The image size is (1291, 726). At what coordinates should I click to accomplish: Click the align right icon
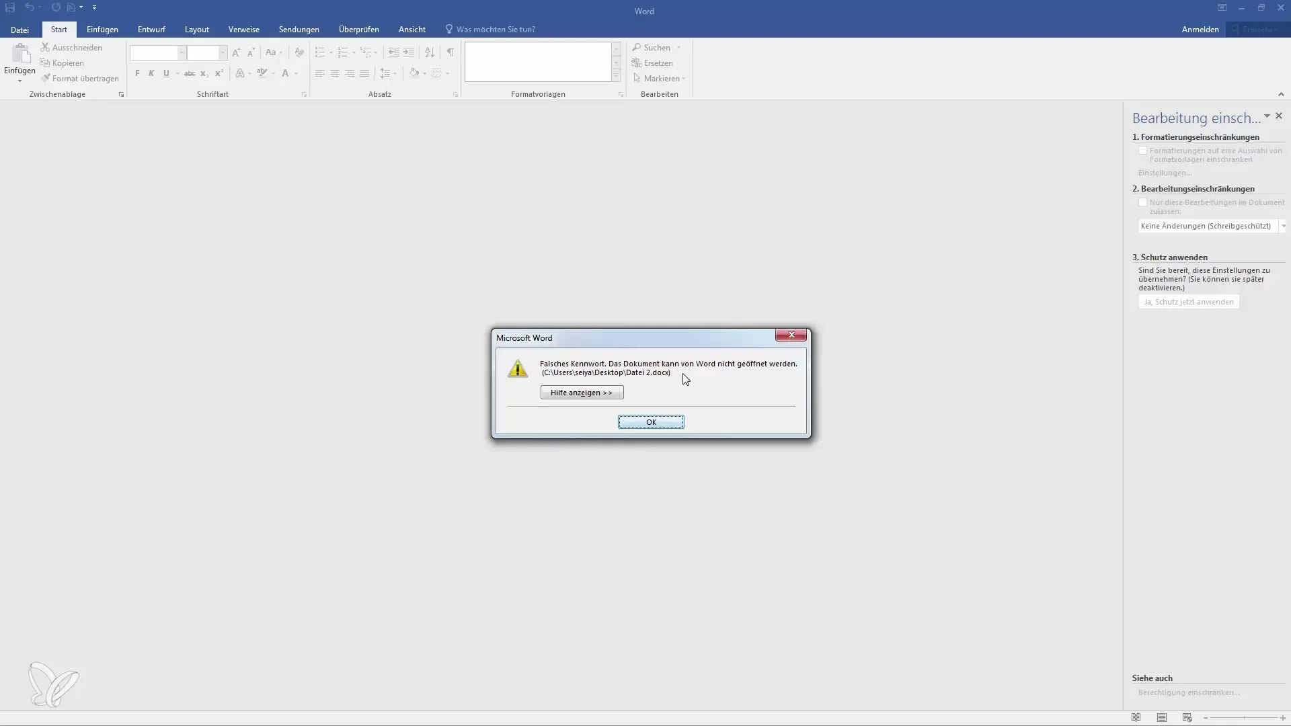pyautogui.click(x=350, y=73)
